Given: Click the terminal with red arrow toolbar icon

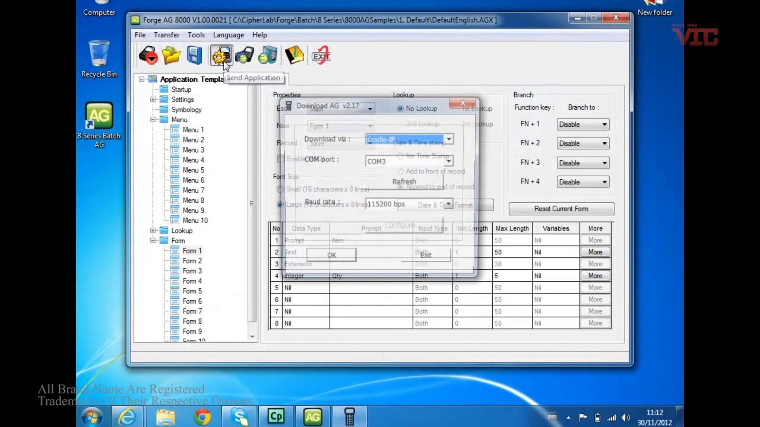Looking at the screenshot, I should (148, 56).
